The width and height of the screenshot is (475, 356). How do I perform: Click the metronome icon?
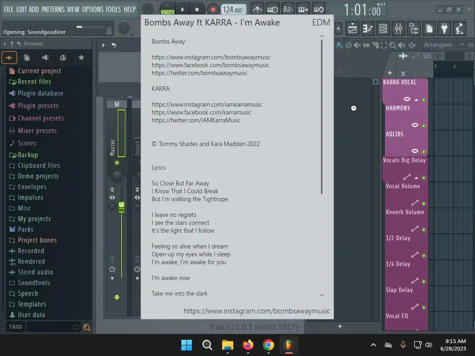(257, 9)
